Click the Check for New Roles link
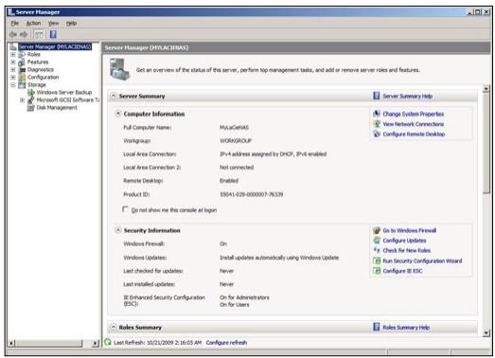The image size is (495, 358). tap(407, 251)
